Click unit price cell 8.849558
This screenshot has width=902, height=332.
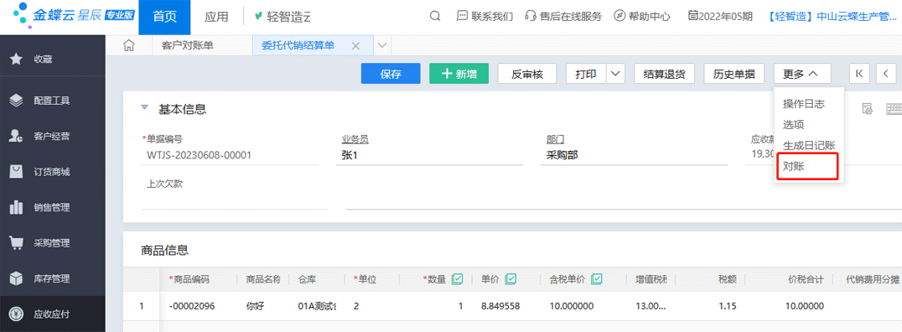pyautogui.click(x=500, y=307)
